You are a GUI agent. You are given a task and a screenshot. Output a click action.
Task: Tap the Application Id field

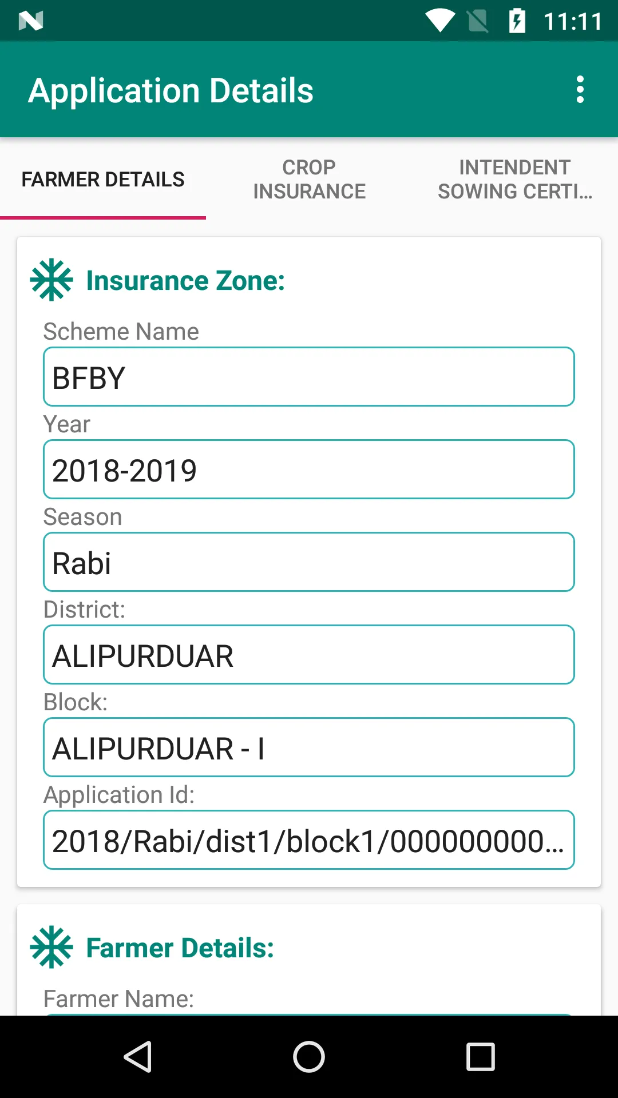point(309,841)
